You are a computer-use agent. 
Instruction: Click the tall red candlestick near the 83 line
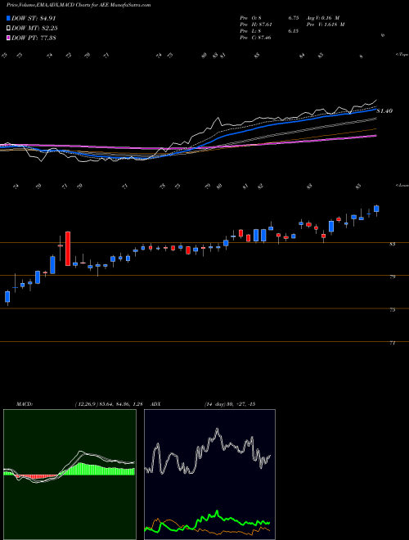68,248
